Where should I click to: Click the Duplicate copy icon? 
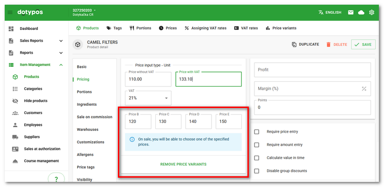pyautogui.click(x=294, y=44)
